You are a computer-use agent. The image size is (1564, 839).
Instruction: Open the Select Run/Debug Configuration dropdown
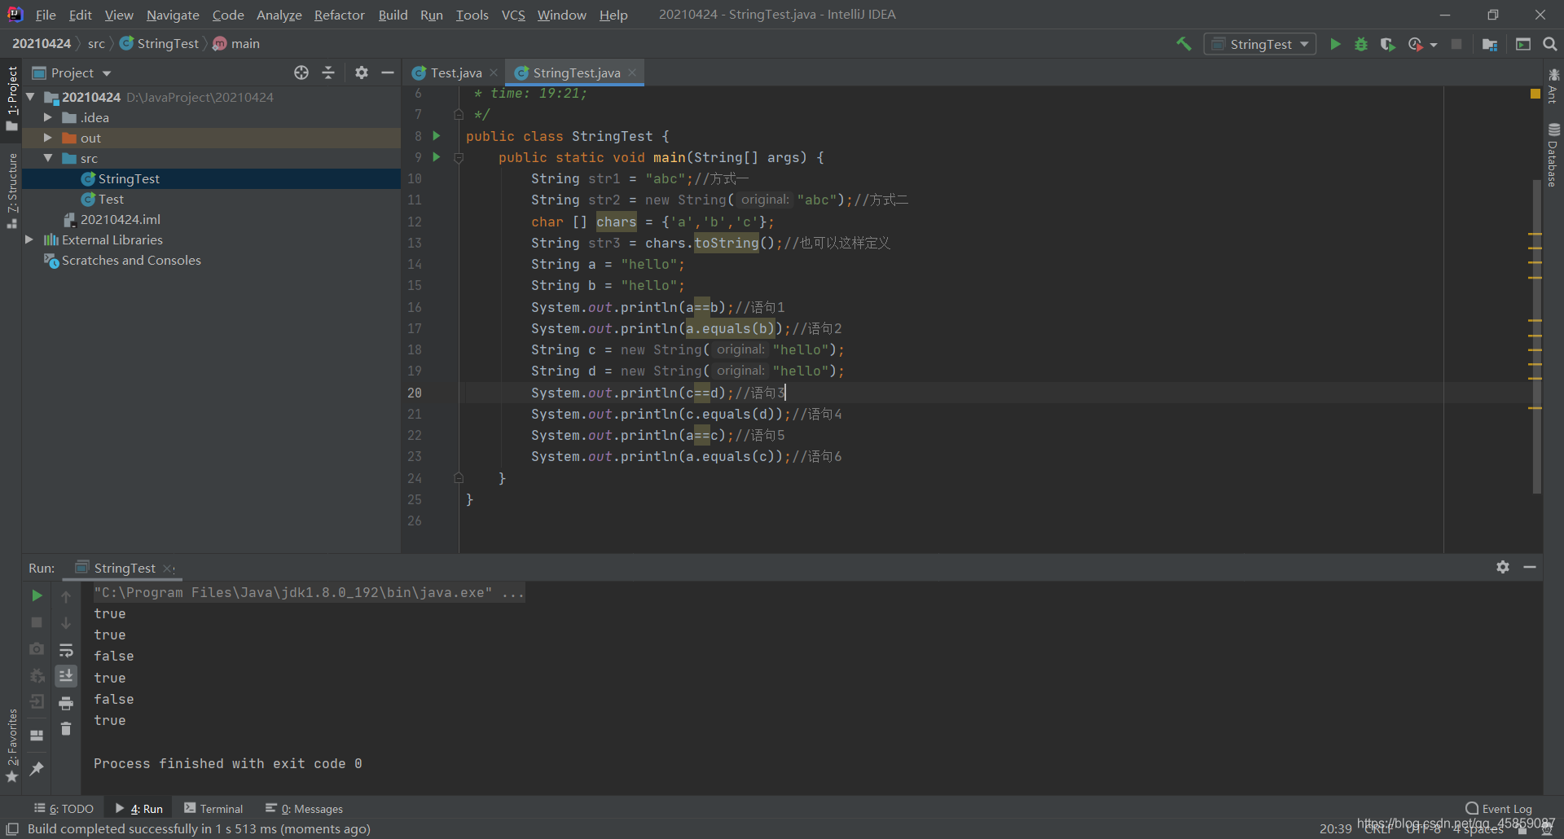coord(1260,44)
